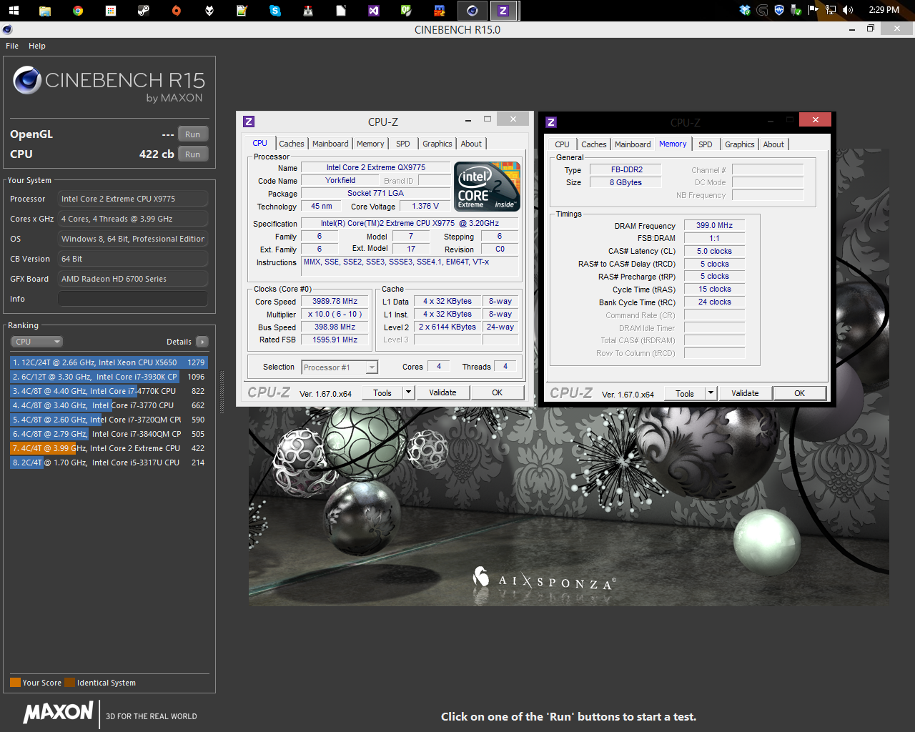
Task: Switch to SPD tab in right CPU-Z
Action: coord(706,144)
